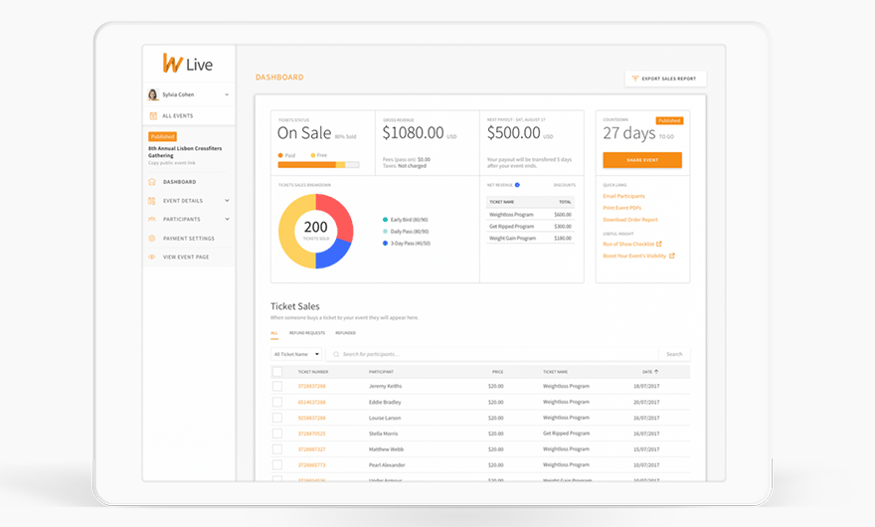This screenshot has height=527, width=875.
Task: Click the ticket status progress bar
Action: pyautogui.click(x=318, y=165)
